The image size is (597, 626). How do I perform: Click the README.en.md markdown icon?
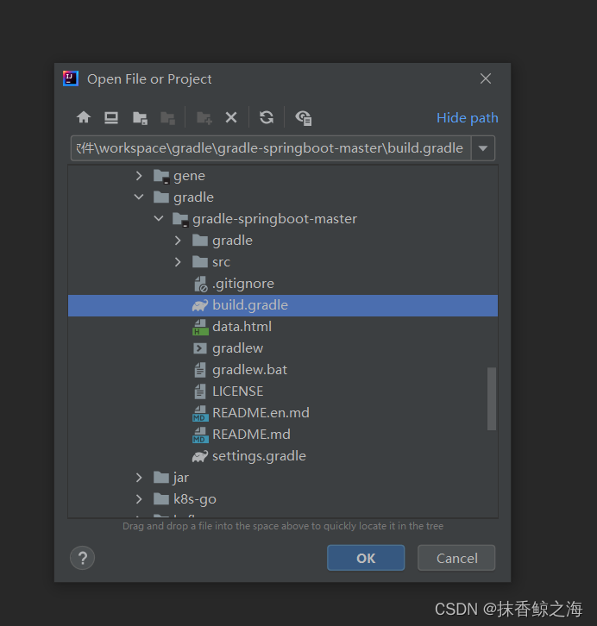pyautogui.click(x=200, y=413)
